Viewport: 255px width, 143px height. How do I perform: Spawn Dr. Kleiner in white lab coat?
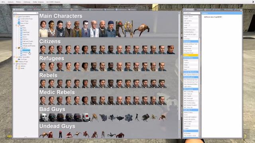94,29
